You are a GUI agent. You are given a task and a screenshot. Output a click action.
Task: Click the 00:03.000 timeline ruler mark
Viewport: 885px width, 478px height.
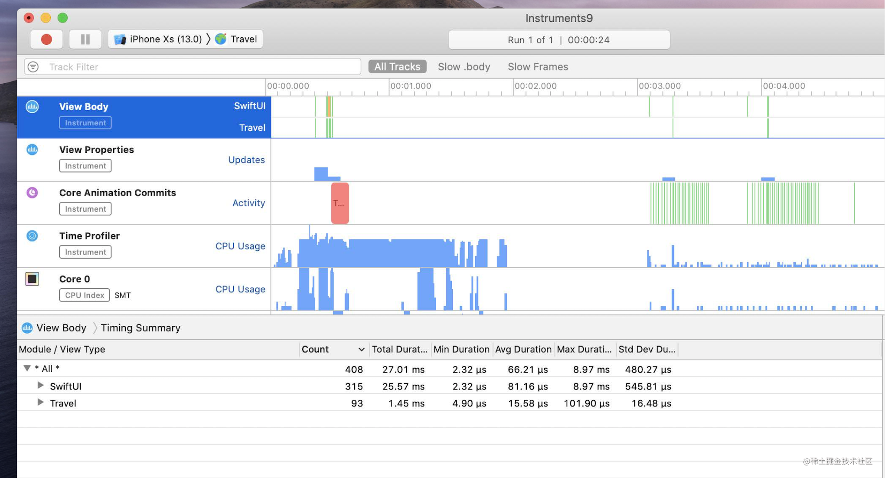pos(659,86)
